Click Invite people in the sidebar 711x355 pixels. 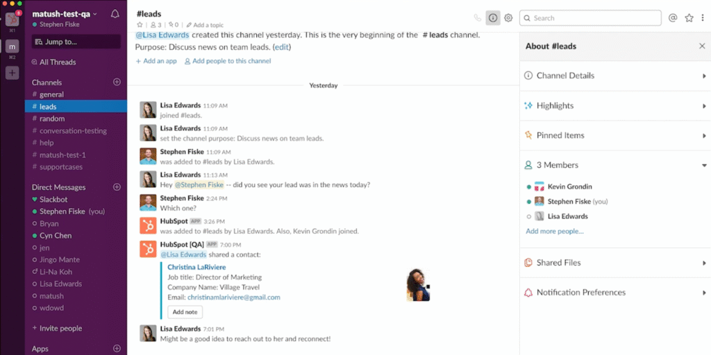point(57,328)
